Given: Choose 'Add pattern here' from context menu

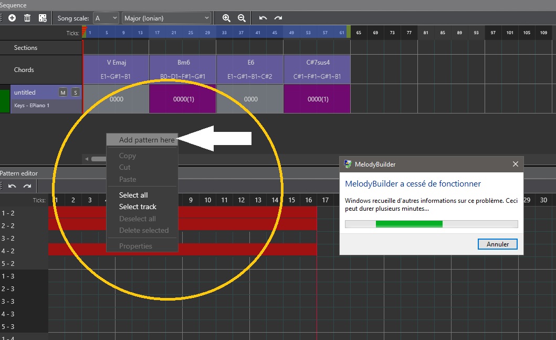Looking at the screenshot, I should coord(146,140).
